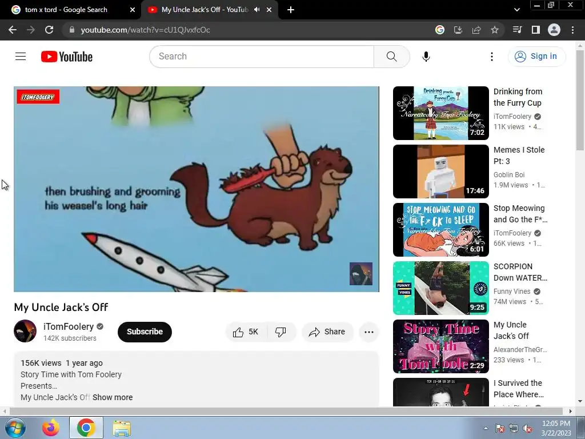
Task: Open YouTube settings three-dot menu
Action: (x=492, y=57)
